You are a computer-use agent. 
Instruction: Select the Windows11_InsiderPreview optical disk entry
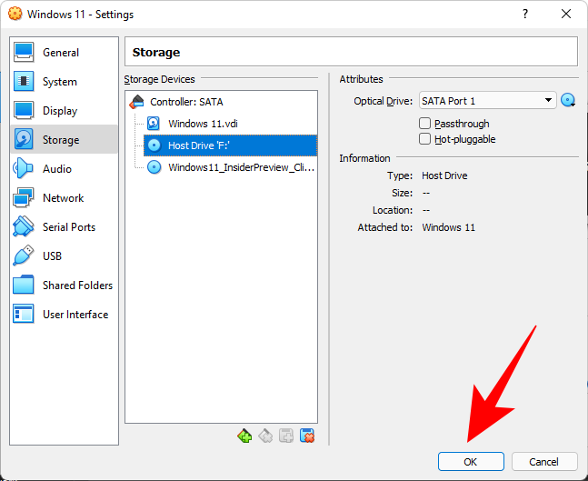tap(240, 166)
